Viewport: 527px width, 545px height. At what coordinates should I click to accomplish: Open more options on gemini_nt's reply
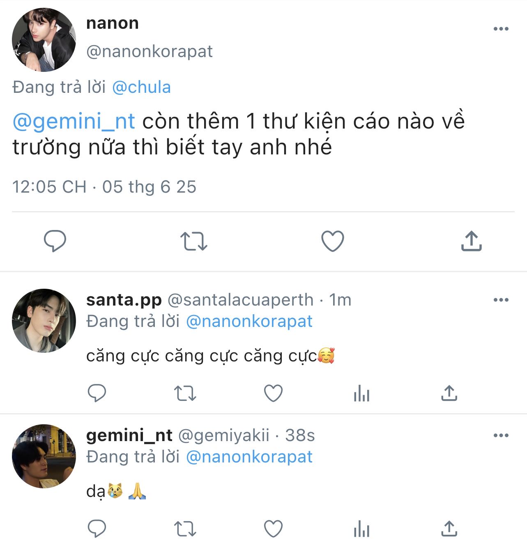click(x=501, y=435)
